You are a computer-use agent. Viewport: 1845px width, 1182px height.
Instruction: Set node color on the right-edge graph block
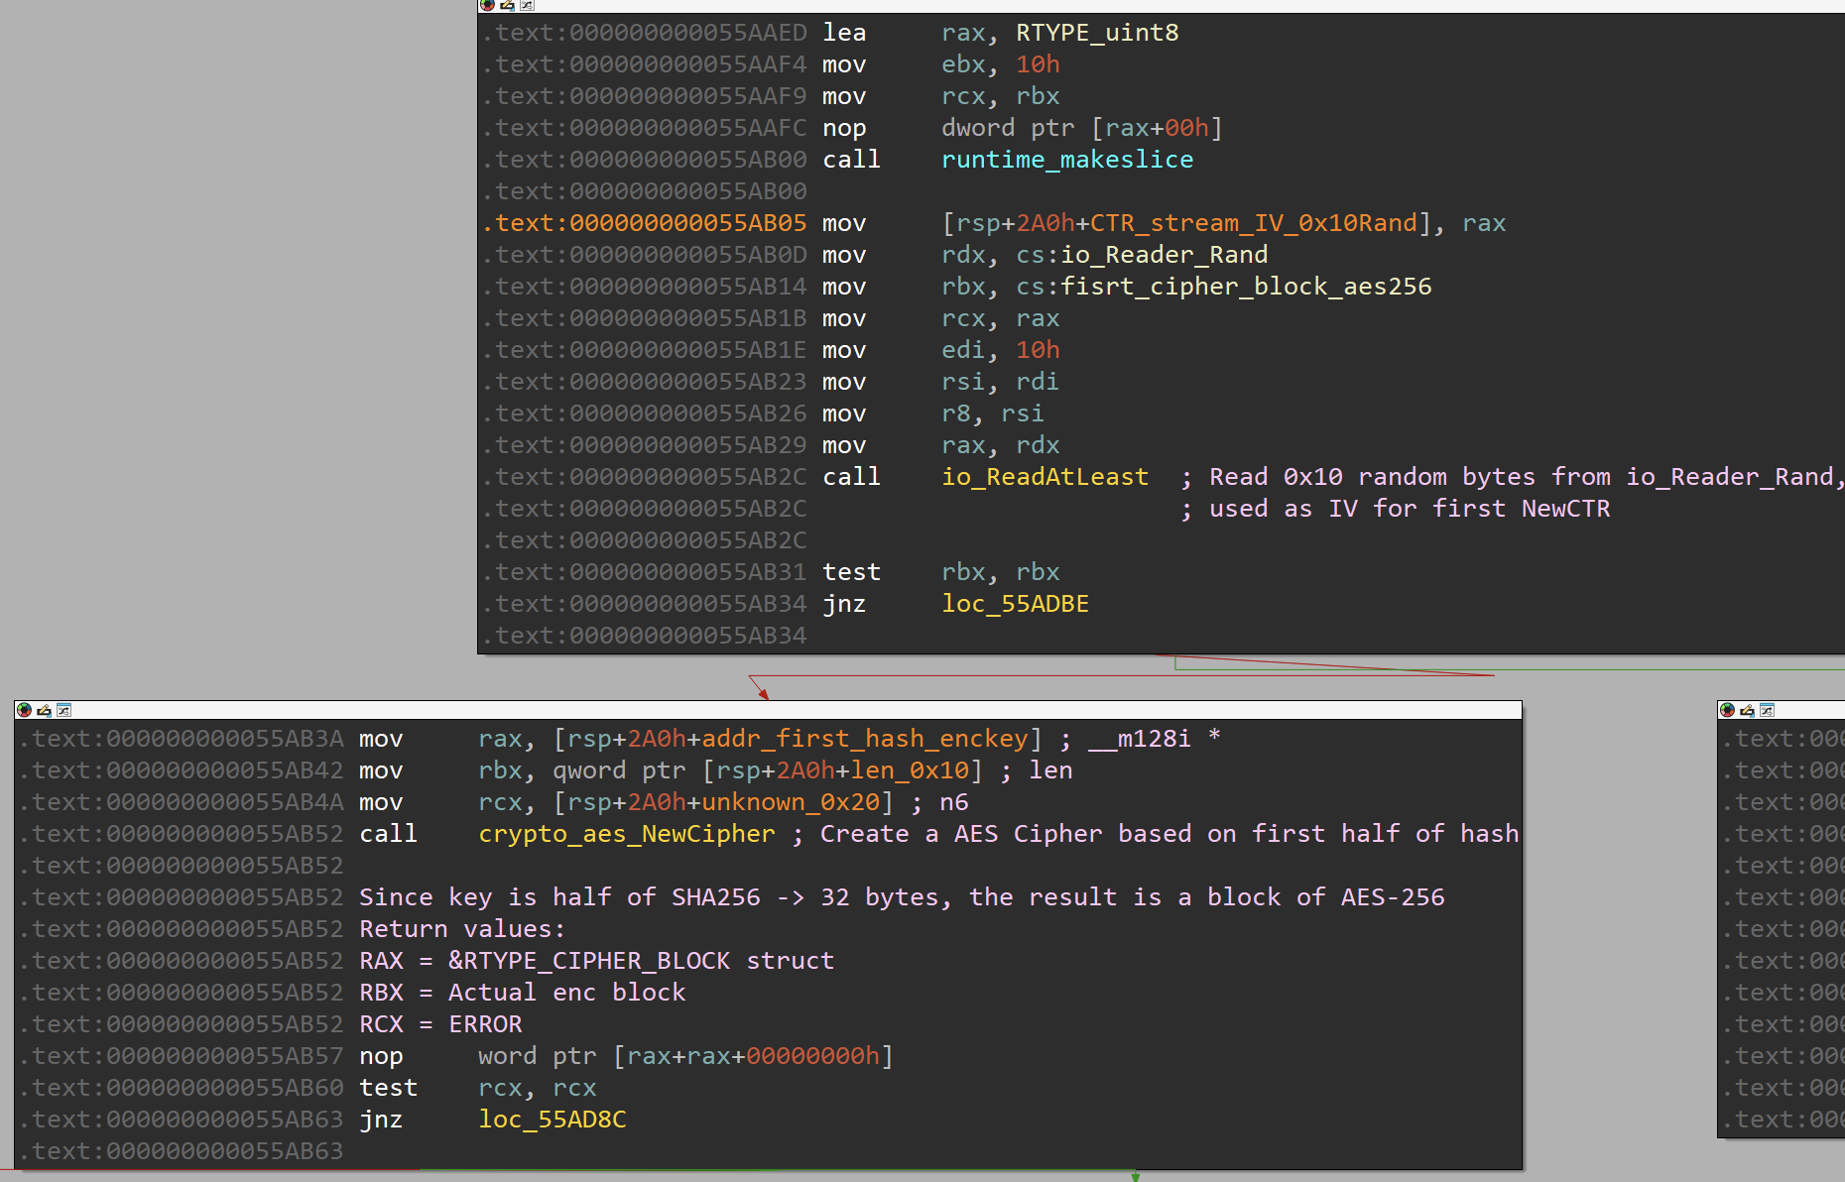(x=1727, y=710)
